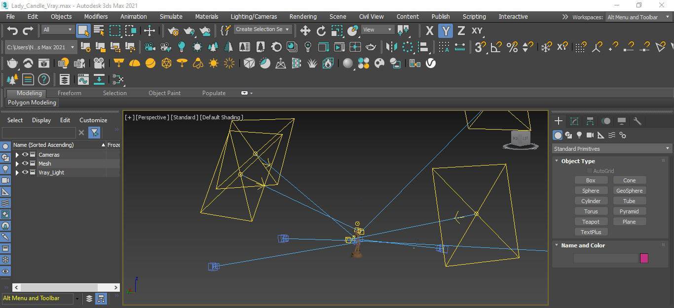Select the Helpers category icon
This screenshot has width=674, height=308.
click(601, 135)
